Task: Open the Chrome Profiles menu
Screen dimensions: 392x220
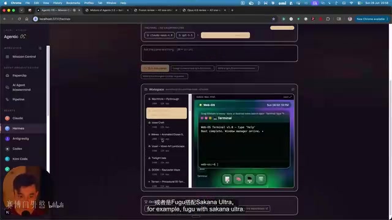Action: point(89,3)
